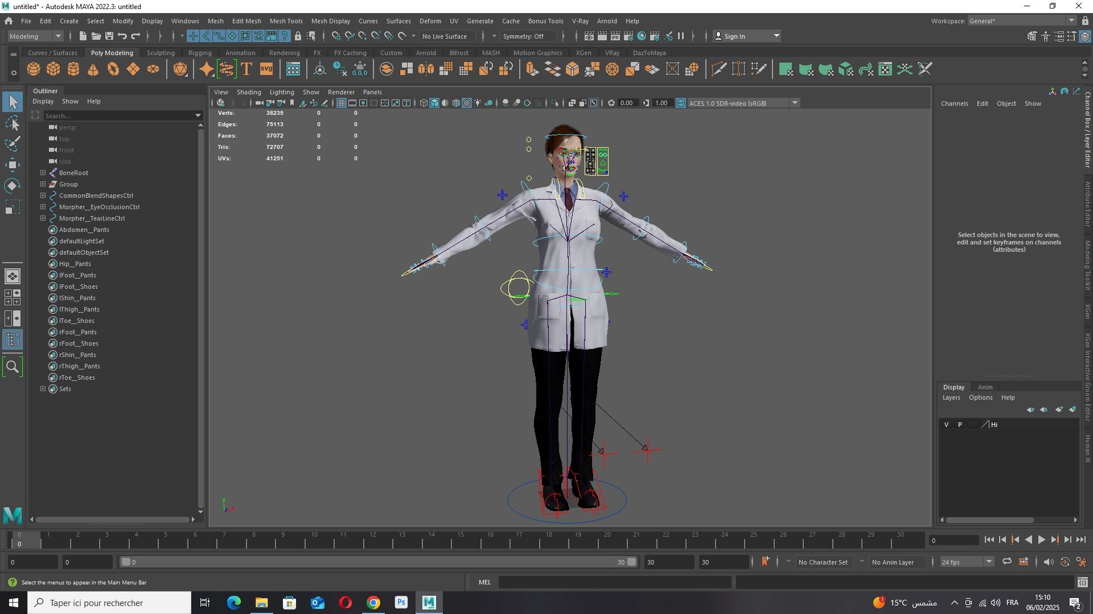Click the Poly Cube shelf icon
The image size is (1093, 614).
(54, 69)
